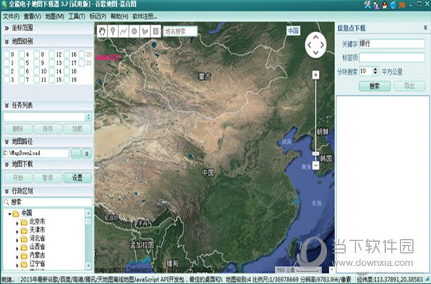Select 山西省 in the region tree

(37, 247)
